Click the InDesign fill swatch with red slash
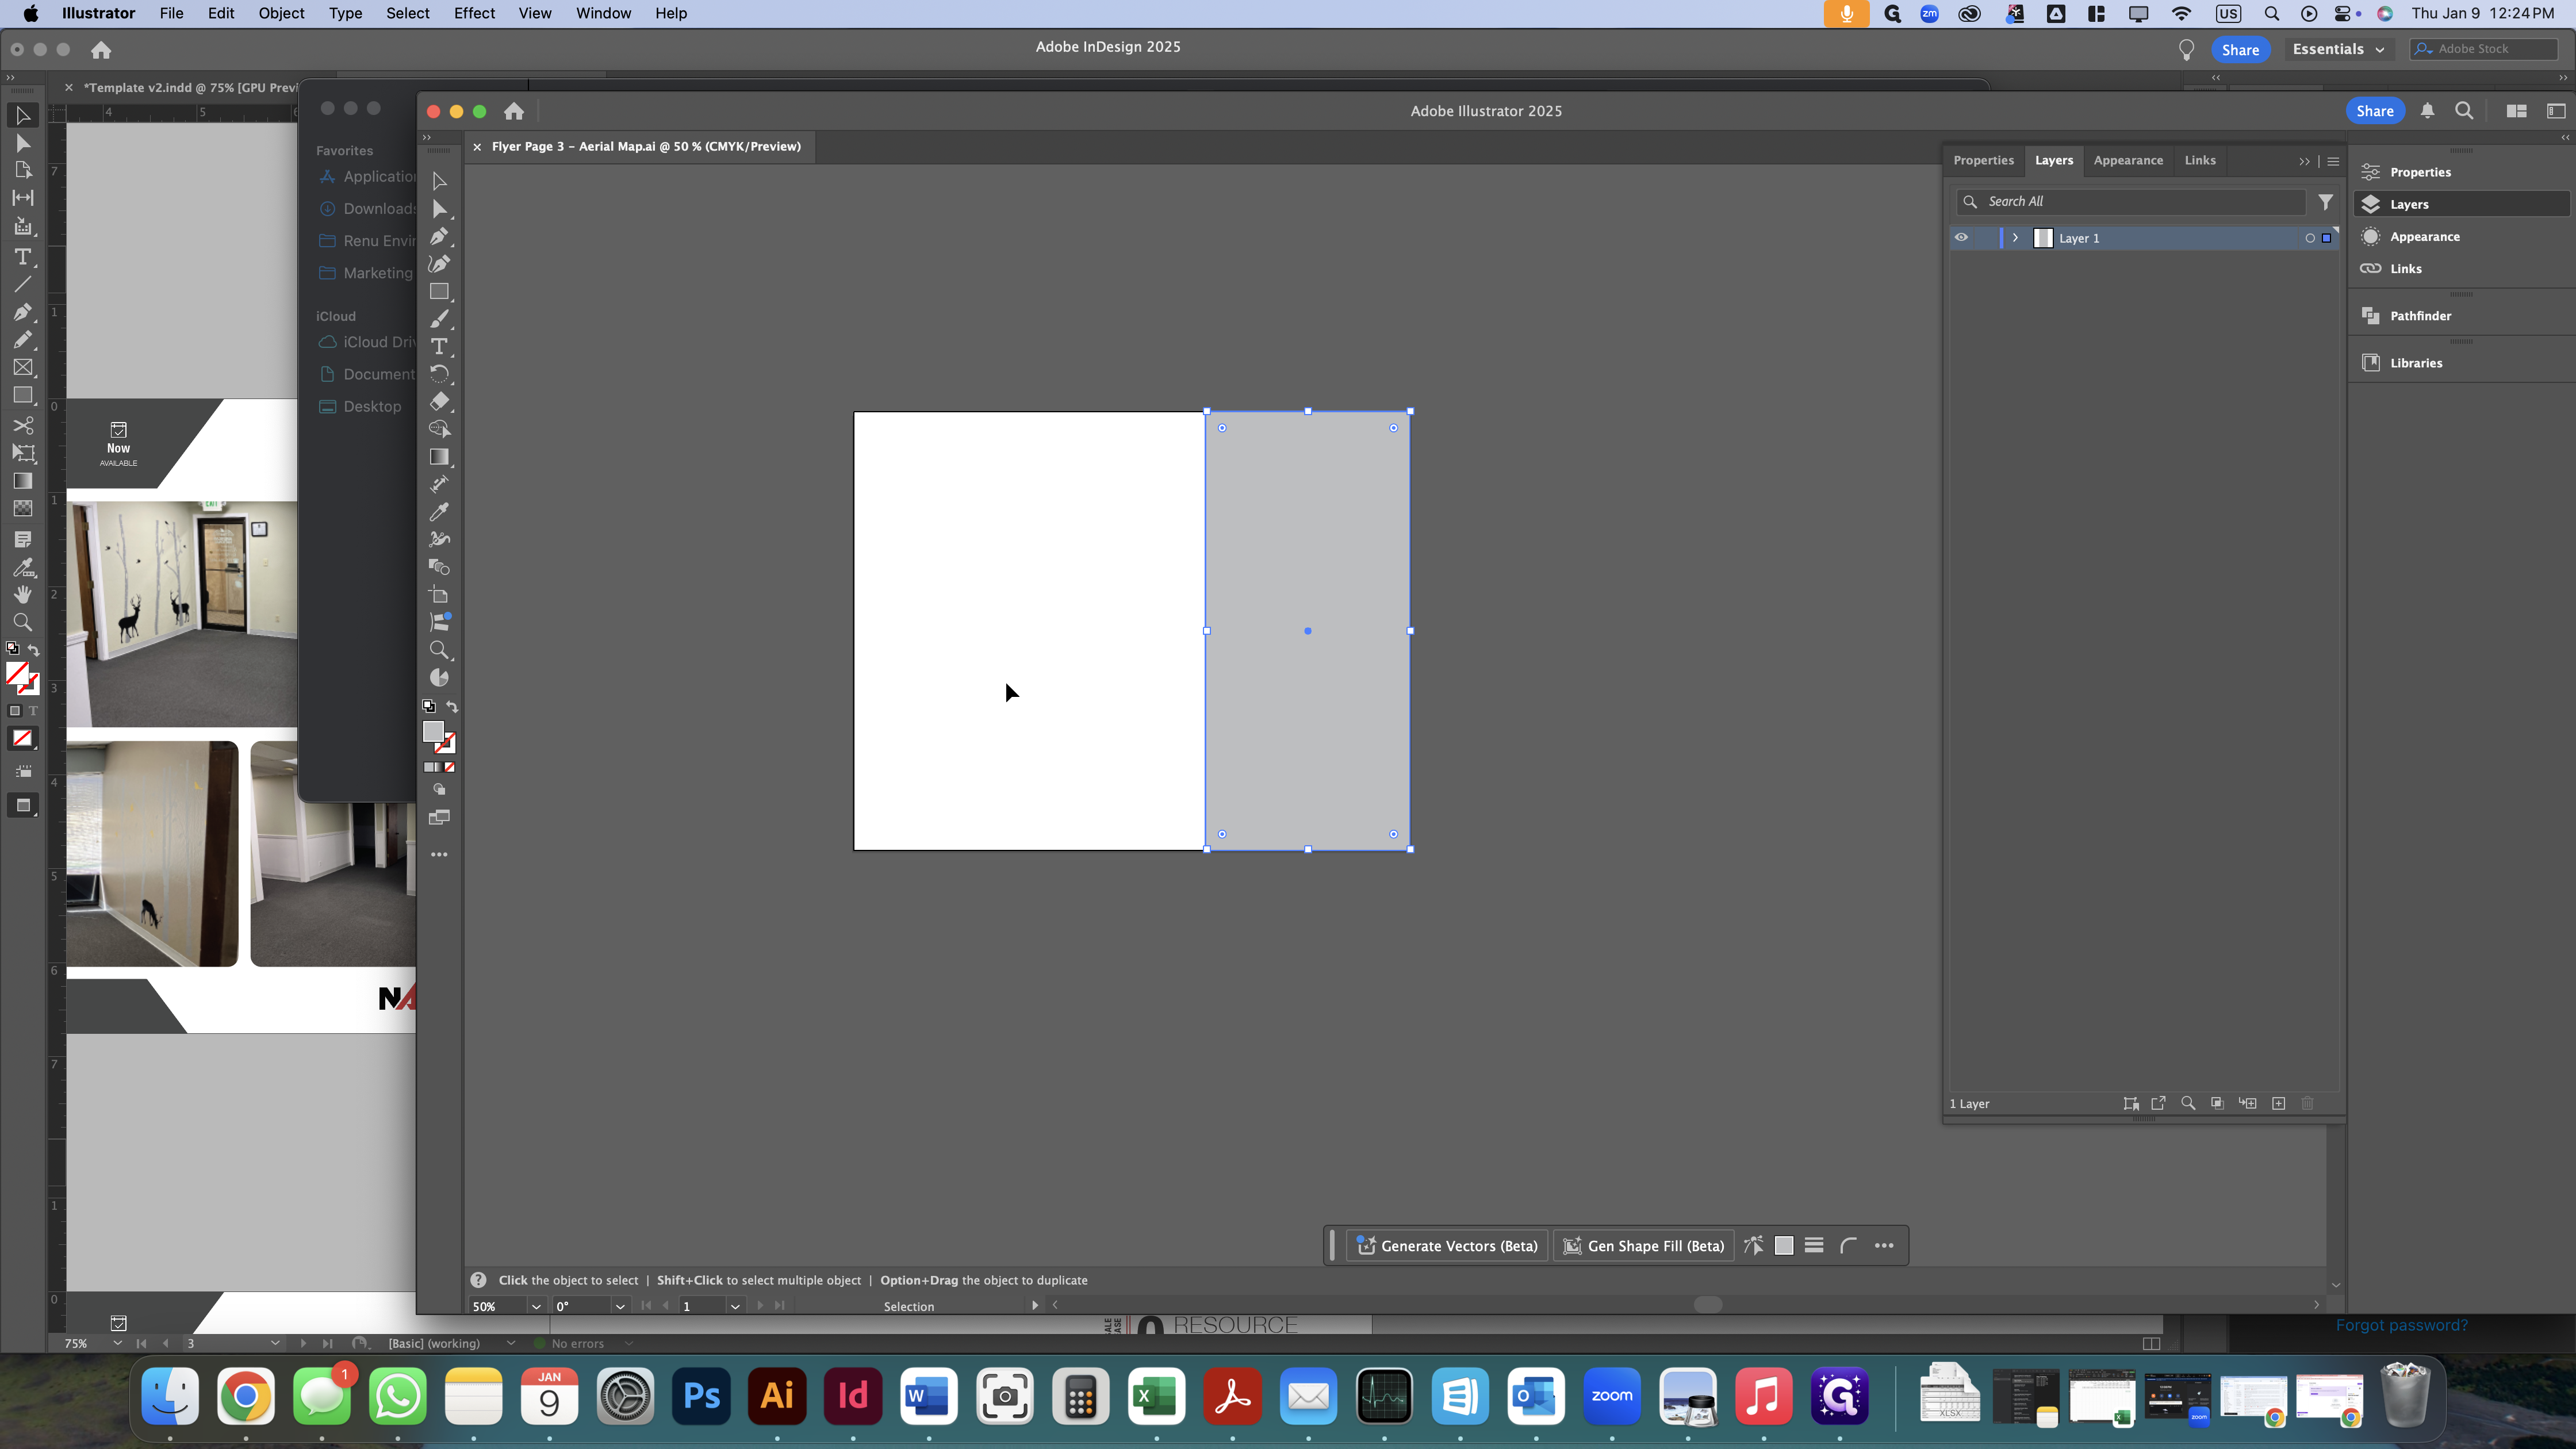The image size is (2576, 1449). click(x=16, y=673)
